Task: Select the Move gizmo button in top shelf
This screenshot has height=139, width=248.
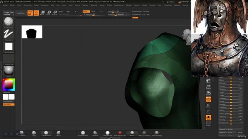Action: pyautogui.click(x=42, y=13)
